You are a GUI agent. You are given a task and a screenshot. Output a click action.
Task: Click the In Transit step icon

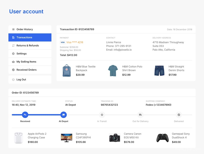[x=102, y=115]
